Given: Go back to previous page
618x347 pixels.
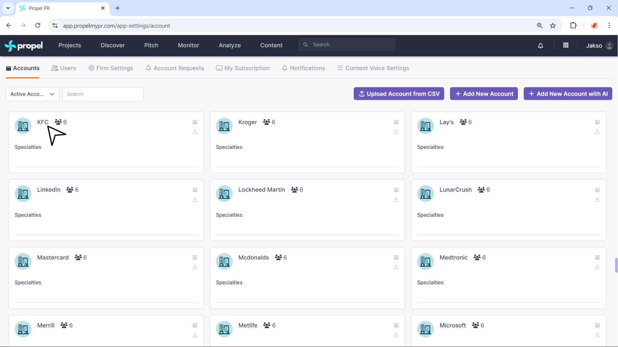Looking at the screenshot, I should click(x=9, y=25).
